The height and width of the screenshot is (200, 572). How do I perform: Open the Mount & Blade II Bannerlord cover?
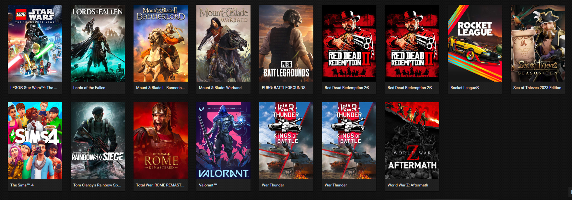click(x=160, y=43)
